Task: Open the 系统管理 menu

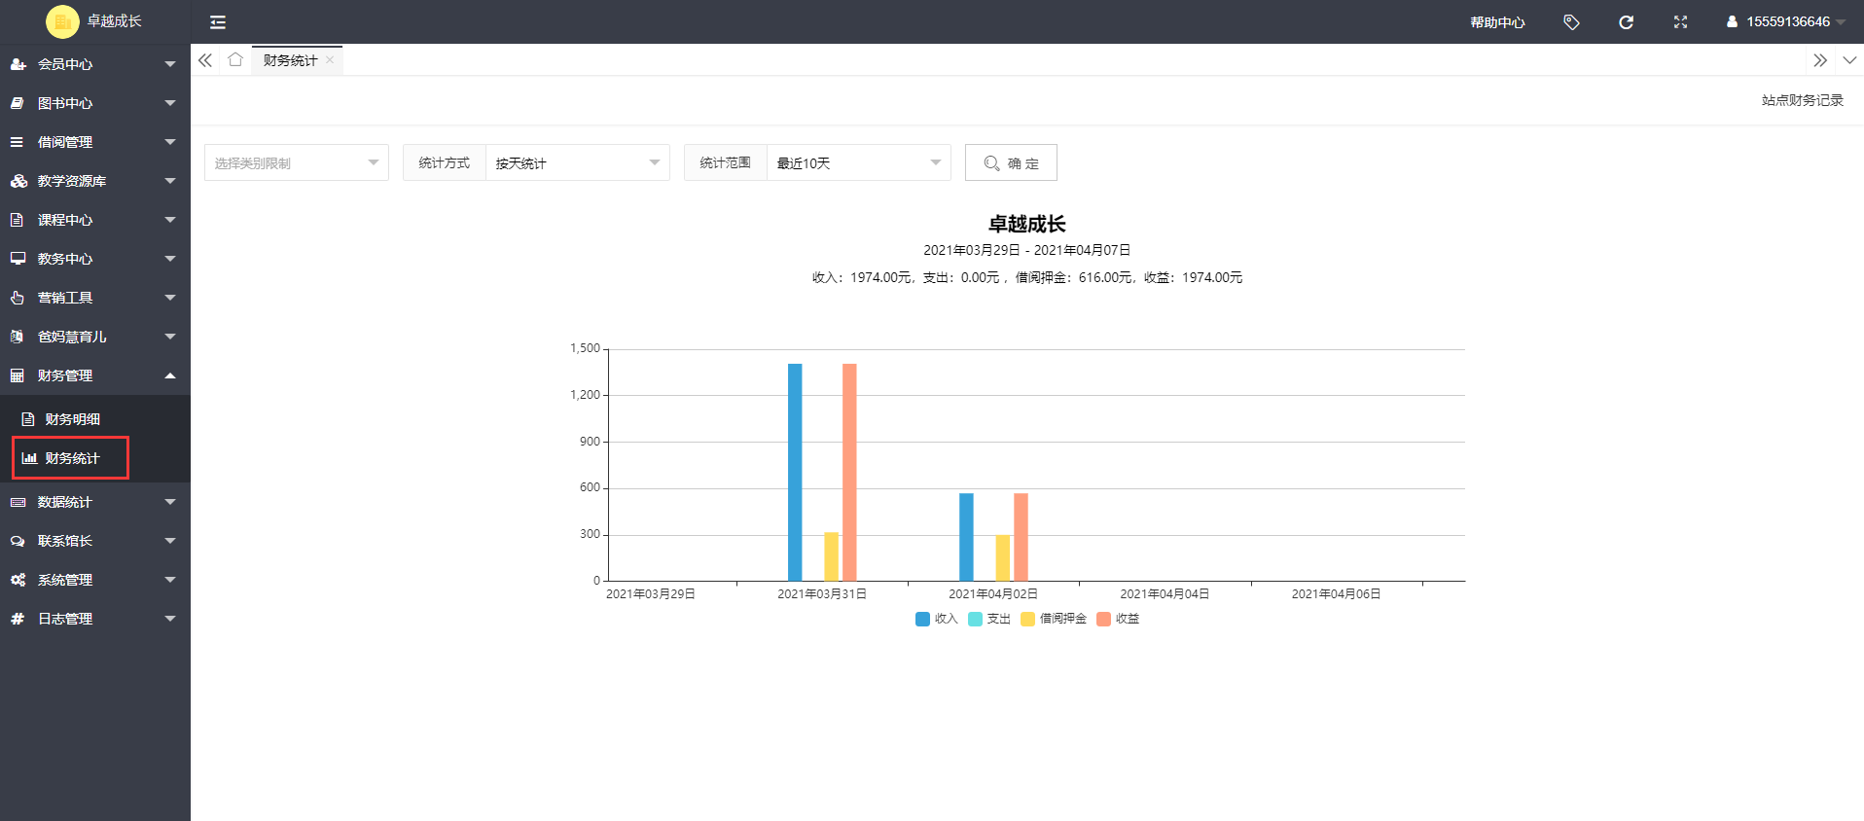Action: pos(95,580)
